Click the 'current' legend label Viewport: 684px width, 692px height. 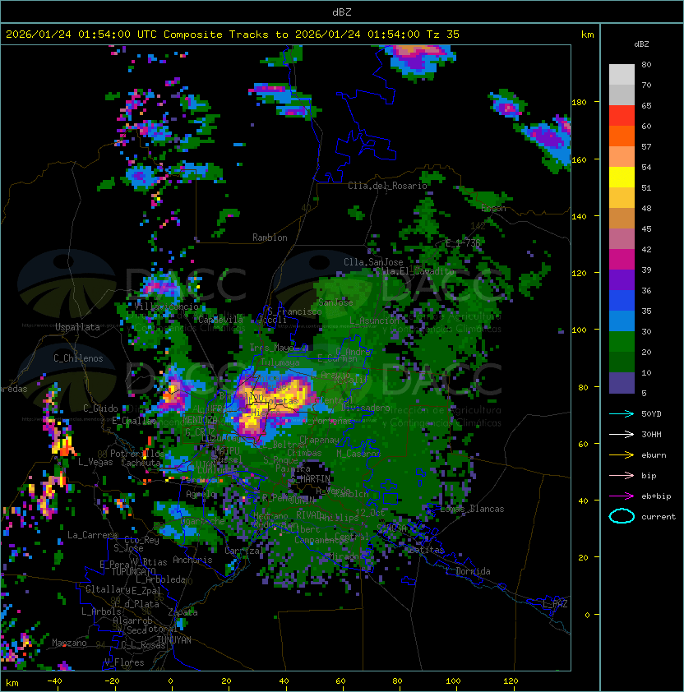pyautogui.click(x=659, y=517)
